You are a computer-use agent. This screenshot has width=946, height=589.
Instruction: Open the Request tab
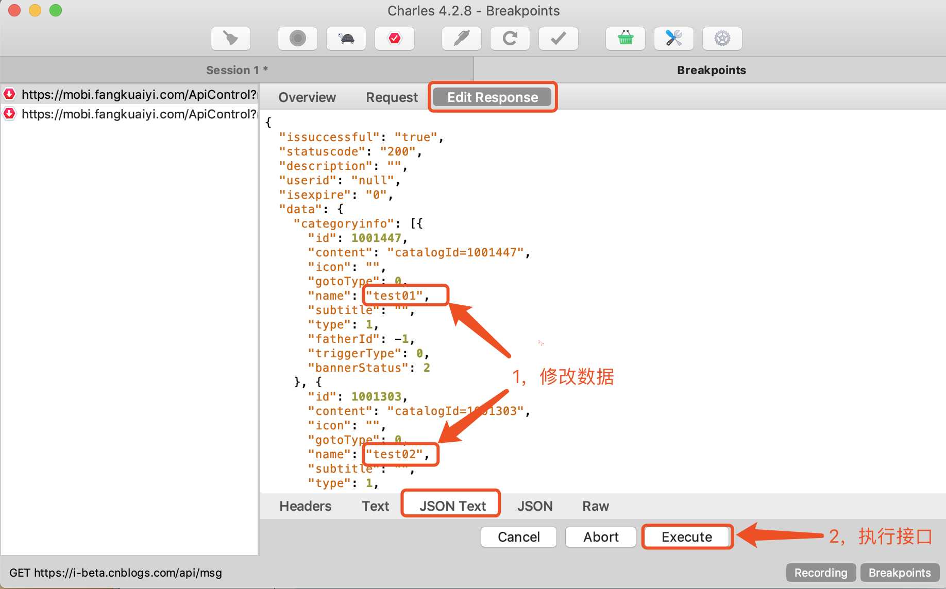[x=392, y=97]
